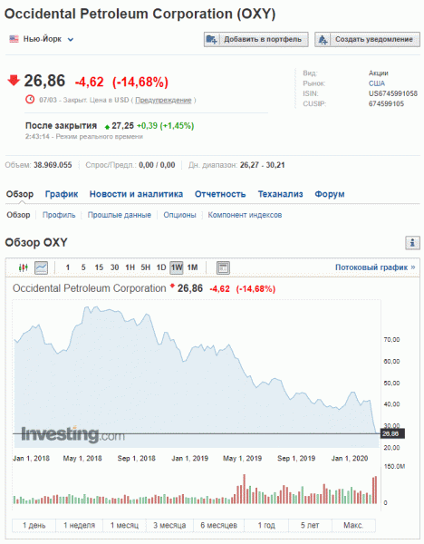424x544 pixels.
Task: Click the US flag exchange icon
Action: coord(14,39)
